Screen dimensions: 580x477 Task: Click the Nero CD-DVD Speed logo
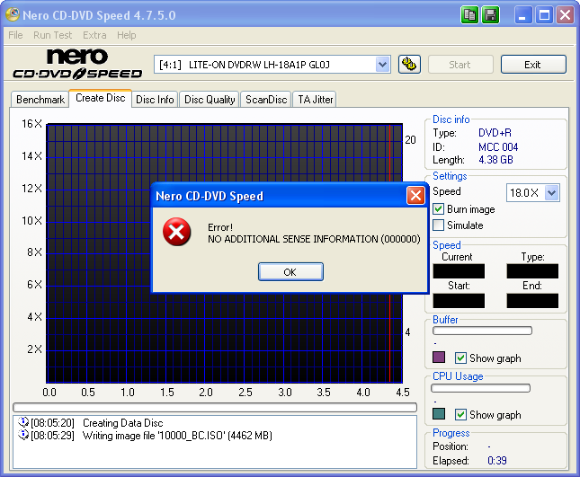pos(77,64)
